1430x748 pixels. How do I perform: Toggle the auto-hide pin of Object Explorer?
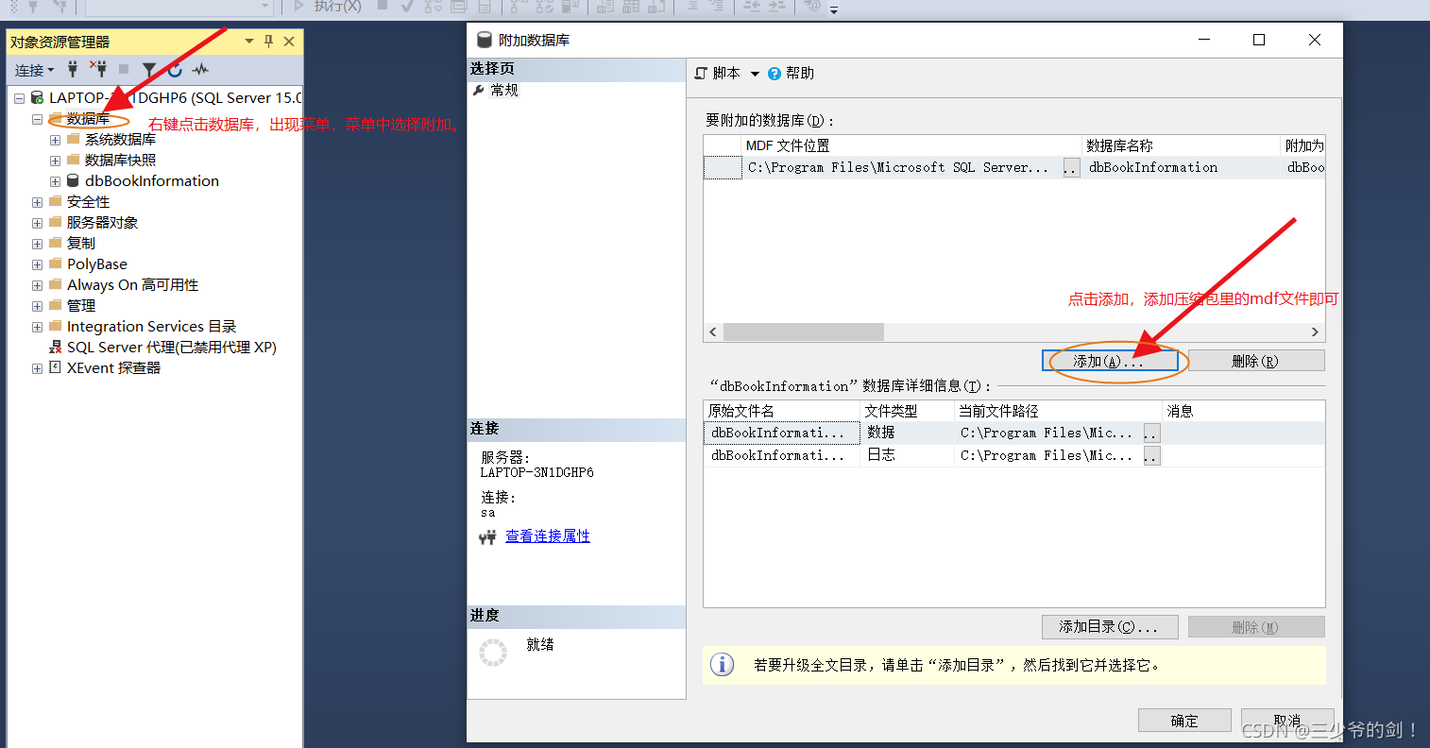click(269, 42)
